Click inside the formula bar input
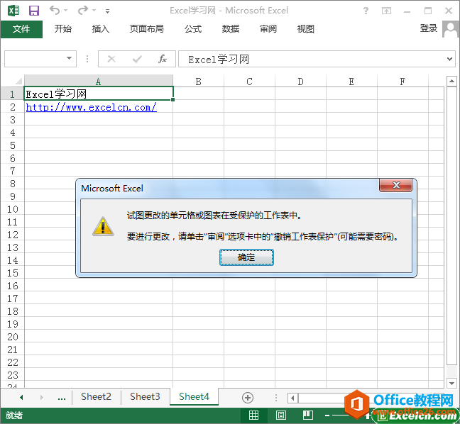Viewport: 460px width, 424px height. 312,60
